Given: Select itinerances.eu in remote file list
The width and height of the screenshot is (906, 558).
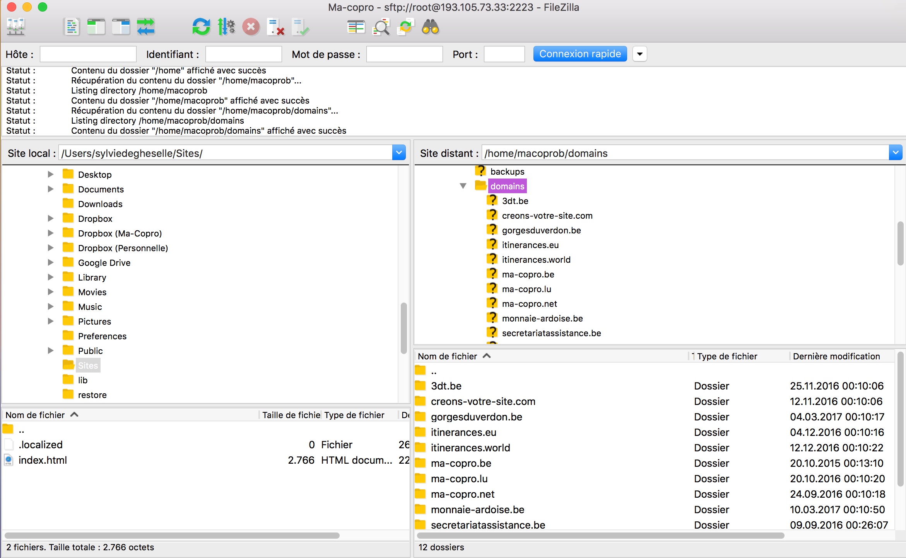Looking at the screenshot, I should point(655,432).
